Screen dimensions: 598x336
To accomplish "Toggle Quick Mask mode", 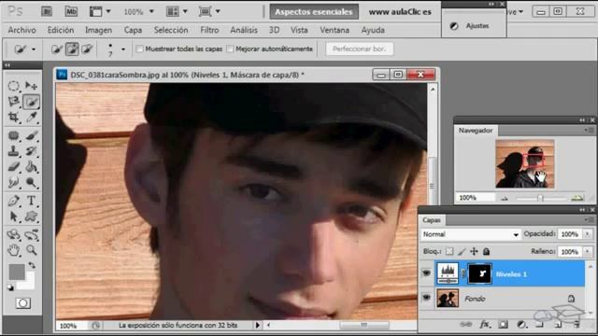I will pos(22,303).
